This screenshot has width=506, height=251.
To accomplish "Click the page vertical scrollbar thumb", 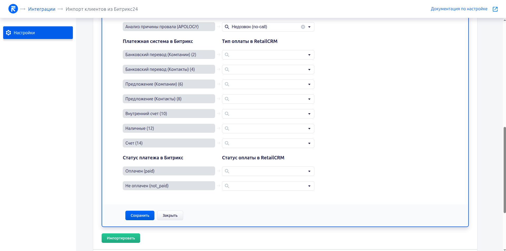I will [x=504, y=170].
